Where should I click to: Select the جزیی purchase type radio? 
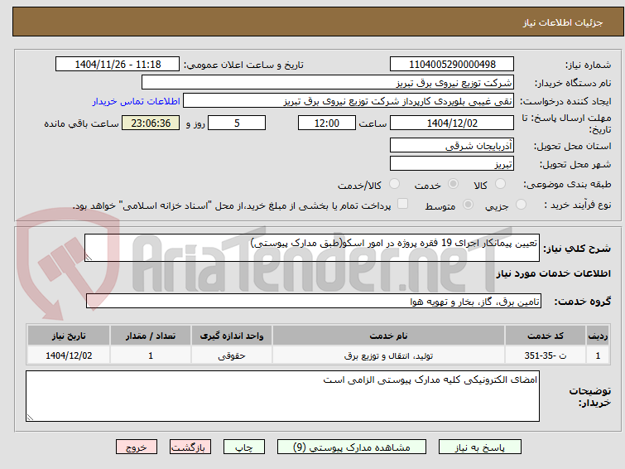pos(521,205)
